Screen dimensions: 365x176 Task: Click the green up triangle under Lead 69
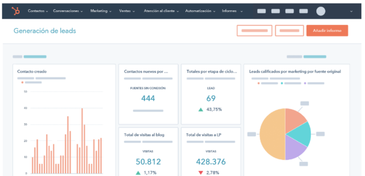(x=201, y=110)
